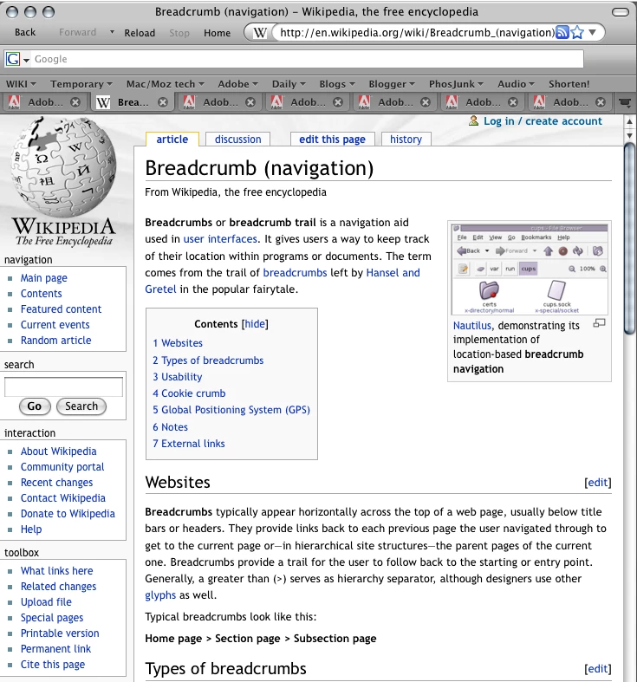Viewport: 637px width, 682px height.
Task: Open the Audio bookmarks folder
Action: click(x=516, y=84)
